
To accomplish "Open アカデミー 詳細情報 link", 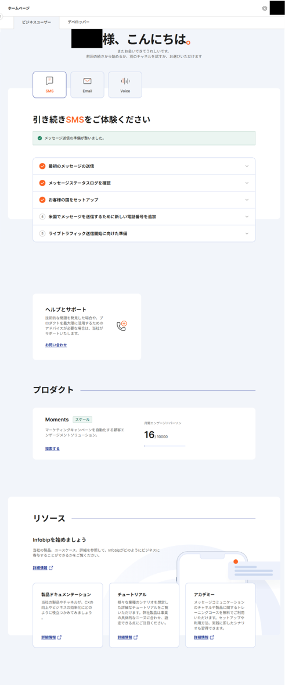I will click(201, 637).
